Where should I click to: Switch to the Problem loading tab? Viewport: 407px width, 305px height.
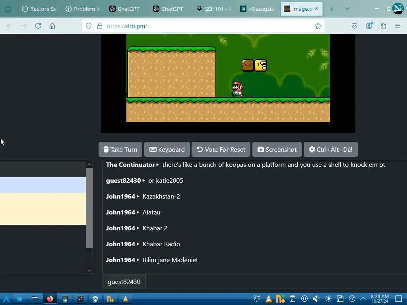[x=83, y=9]
